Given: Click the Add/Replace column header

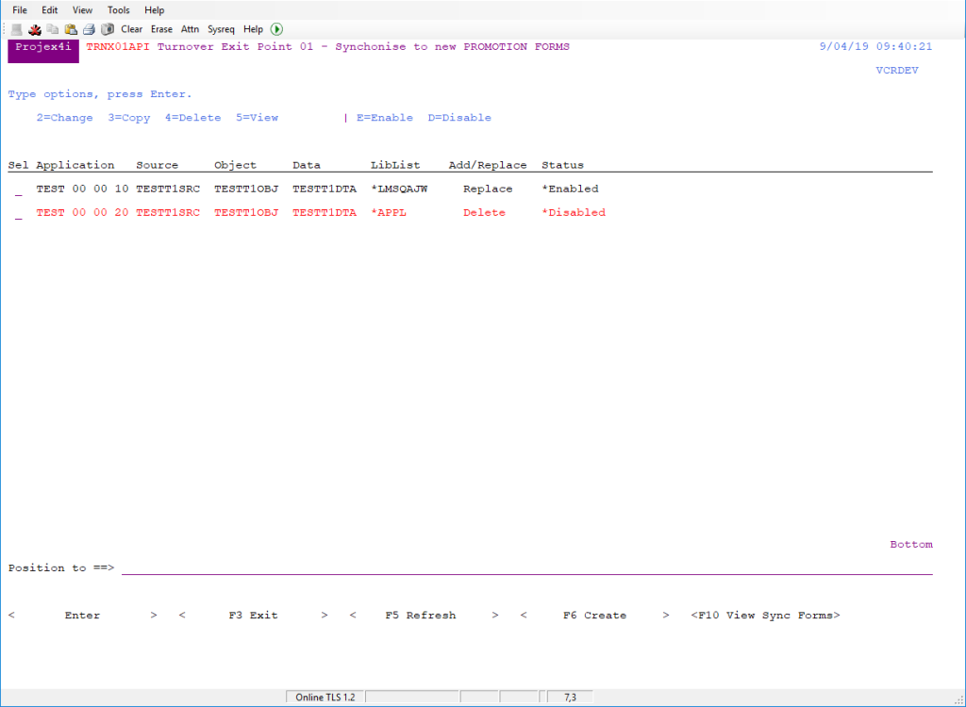Looking at the screenshot, I should click(x=488, y=165).
